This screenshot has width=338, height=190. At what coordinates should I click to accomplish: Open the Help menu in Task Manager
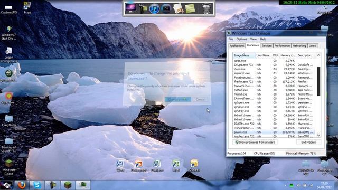click(x=263, y=39)
